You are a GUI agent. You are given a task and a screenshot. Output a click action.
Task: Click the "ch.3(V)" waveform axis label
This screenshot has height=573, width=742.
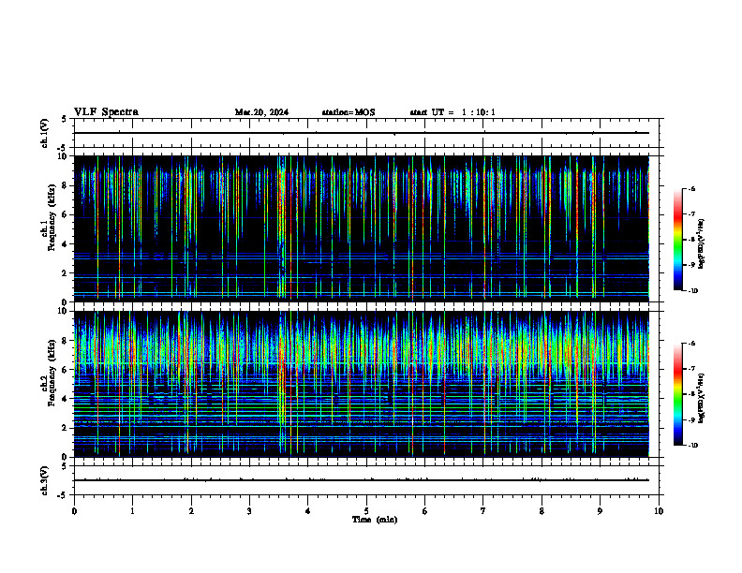tap(45, 481)
